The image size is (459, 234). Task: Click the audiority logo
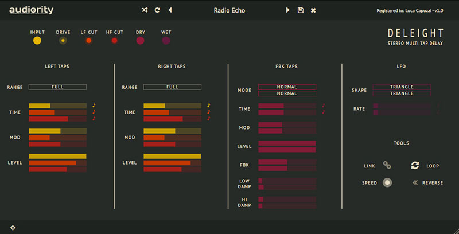[x=32, y=10]
